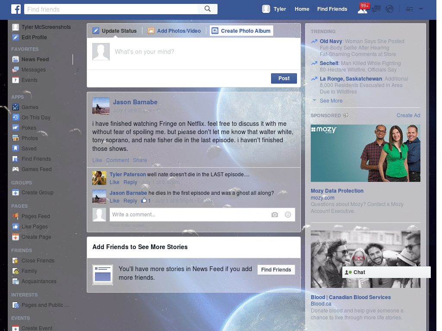The height and width of the screenshot is (331, 442).
Task: Share Jason Barnabe's post
Action: (140, 160)
